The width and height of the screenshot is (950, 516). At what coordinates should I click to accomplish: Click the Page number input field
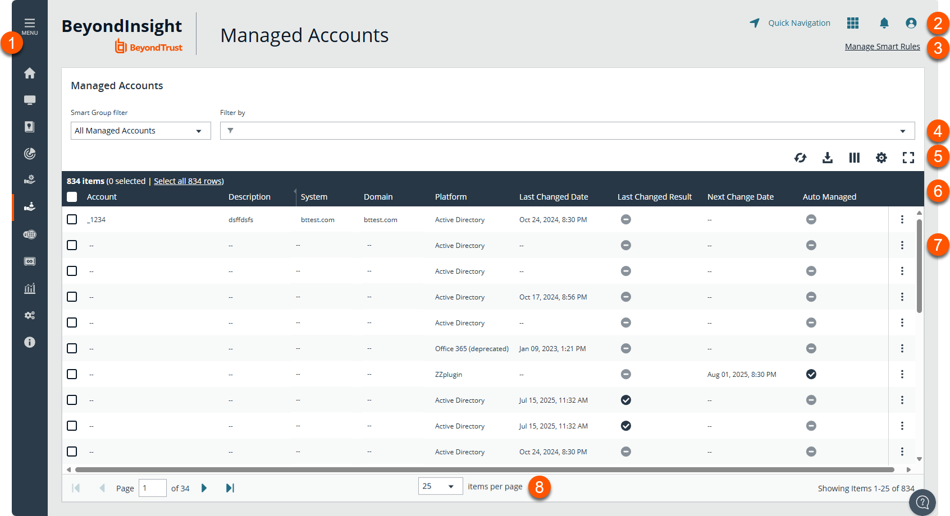click(153, 488)
